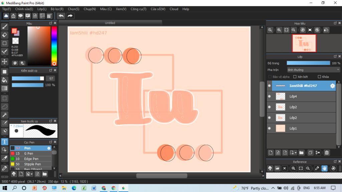342x192 pixels.
Task: Open the Bộ lọc(R) menu
Action: (x=57, y=9)
